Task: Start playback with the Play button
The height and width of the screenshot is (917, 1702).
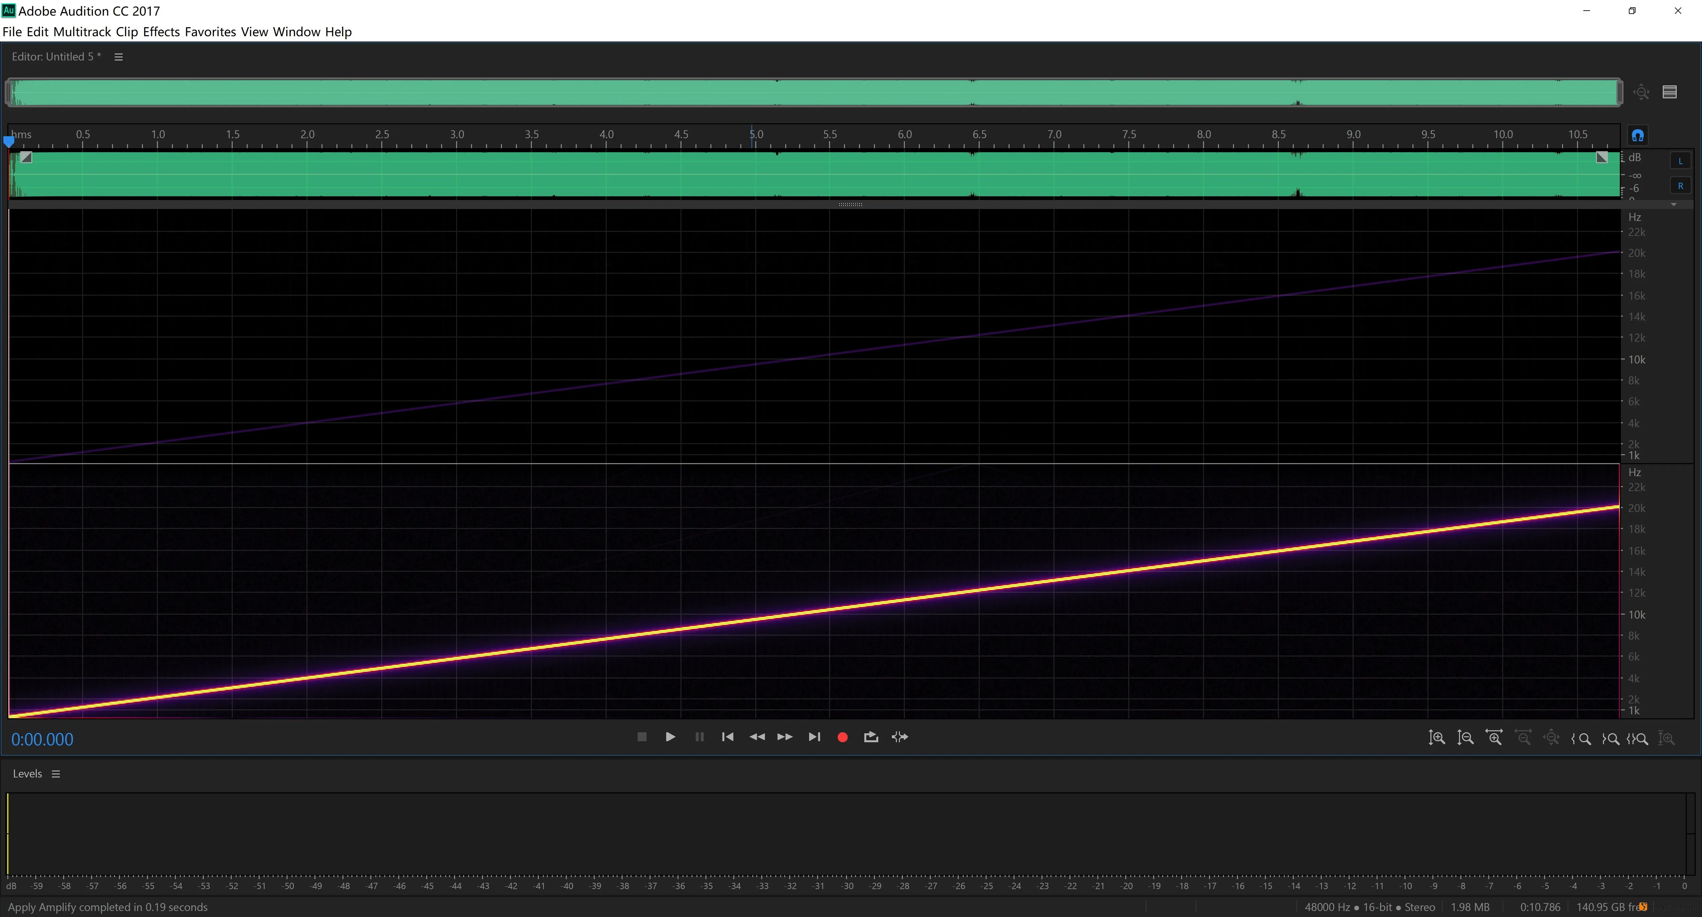Action: coord(670,737)
